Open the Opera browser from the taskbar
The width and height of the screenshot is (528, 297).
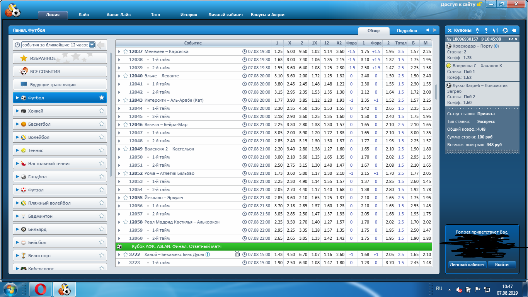pos(41,289)
